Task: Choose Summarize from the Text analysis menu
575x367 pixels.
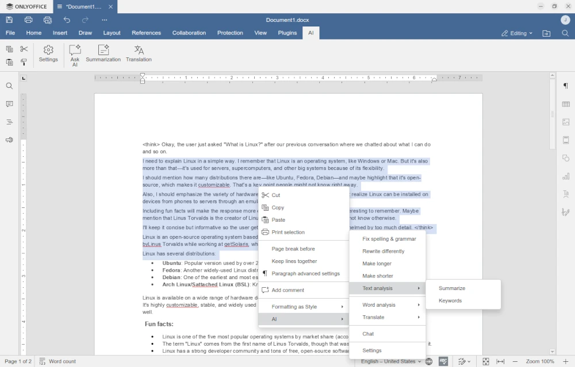Action: click(452, 288)
